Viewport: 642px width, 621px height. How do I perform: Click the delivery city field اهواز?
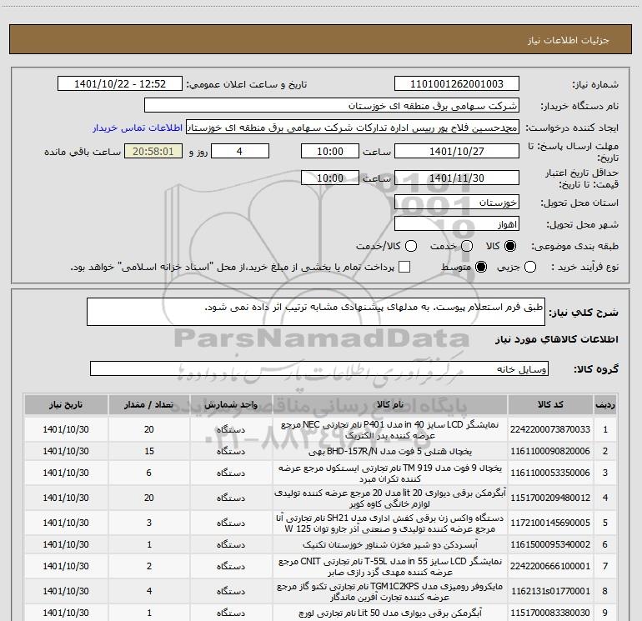point(455,224)
